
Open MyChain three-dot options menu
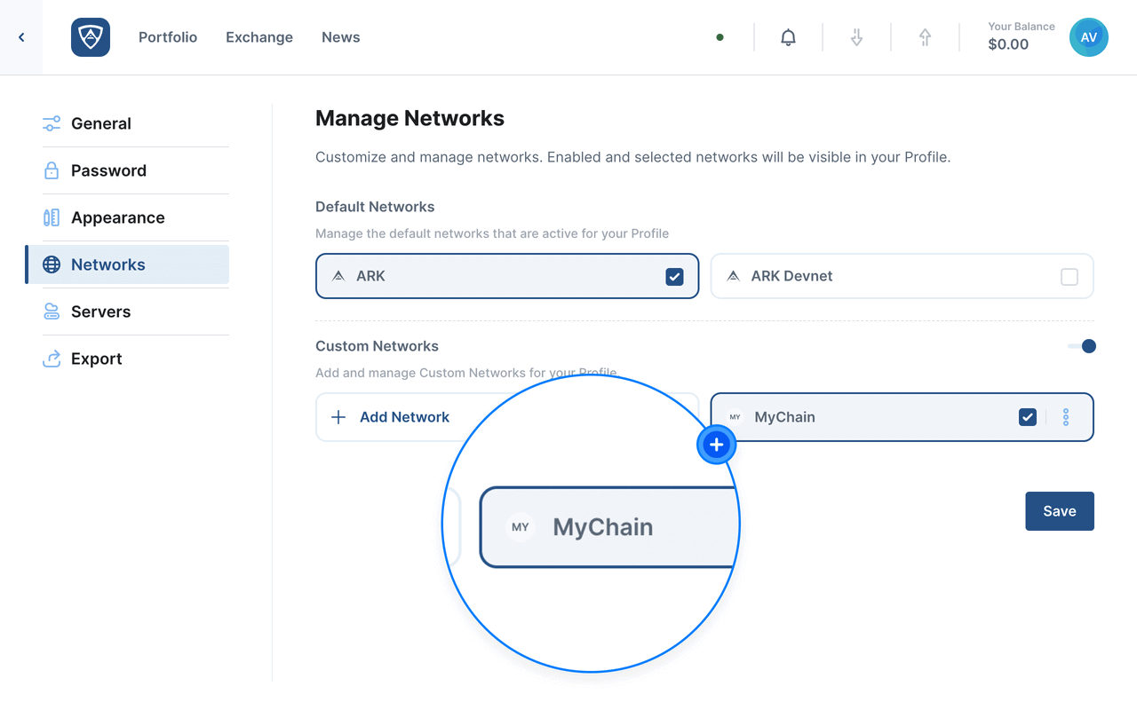tap(1066, 417)
